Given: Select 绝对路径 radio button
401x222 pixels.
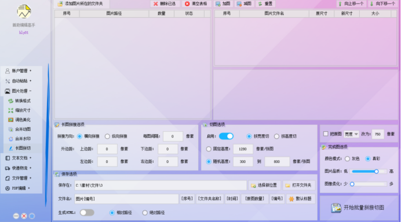Looking at the screenshot, I should tap(145, 213).
